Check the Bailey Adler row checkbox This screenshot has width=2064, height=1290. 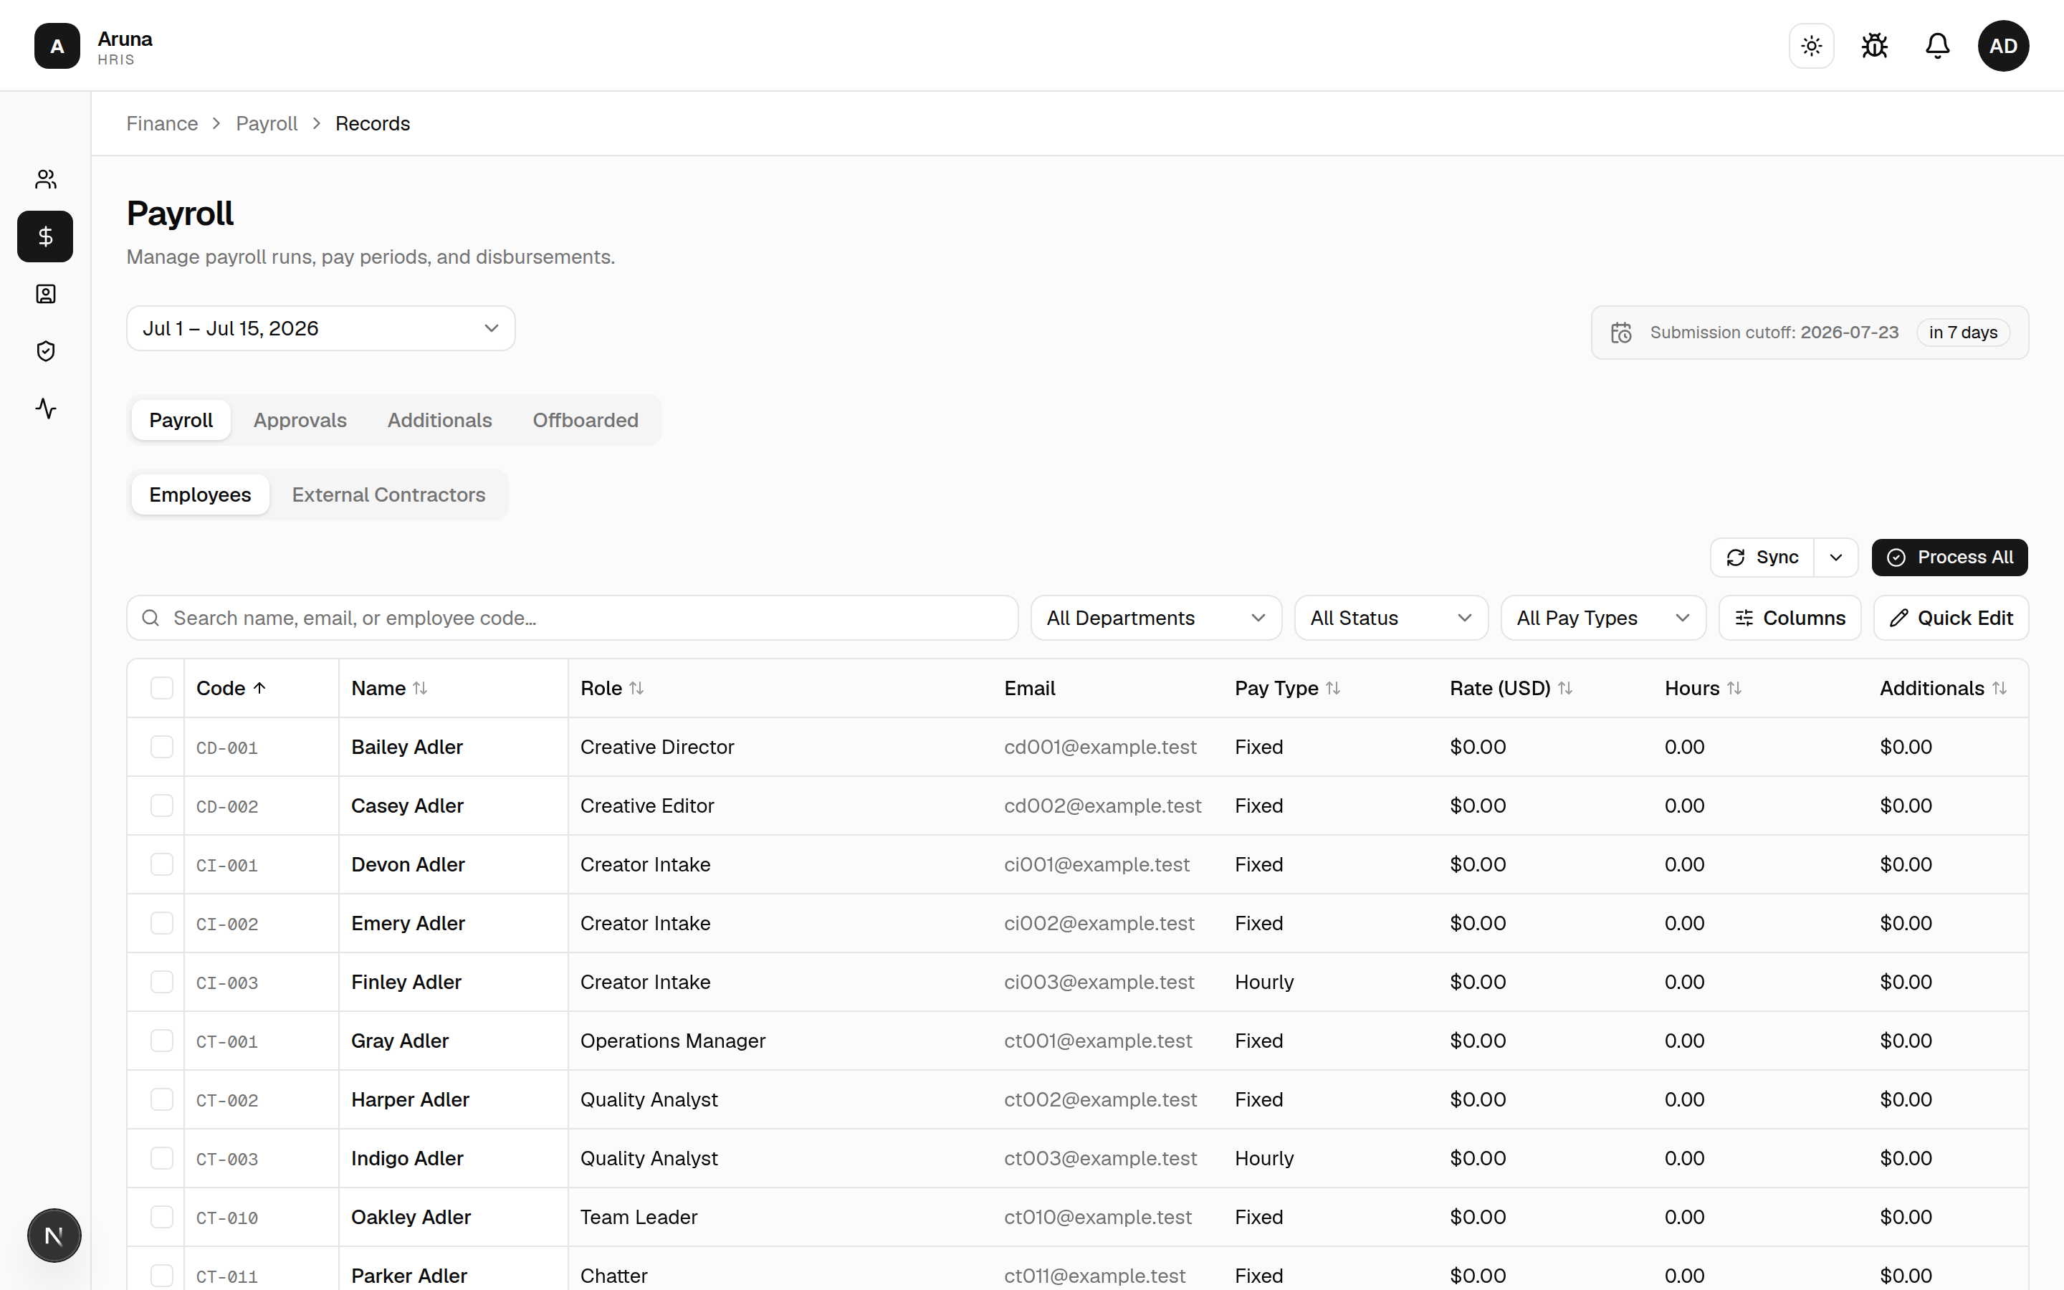(161, 747)
